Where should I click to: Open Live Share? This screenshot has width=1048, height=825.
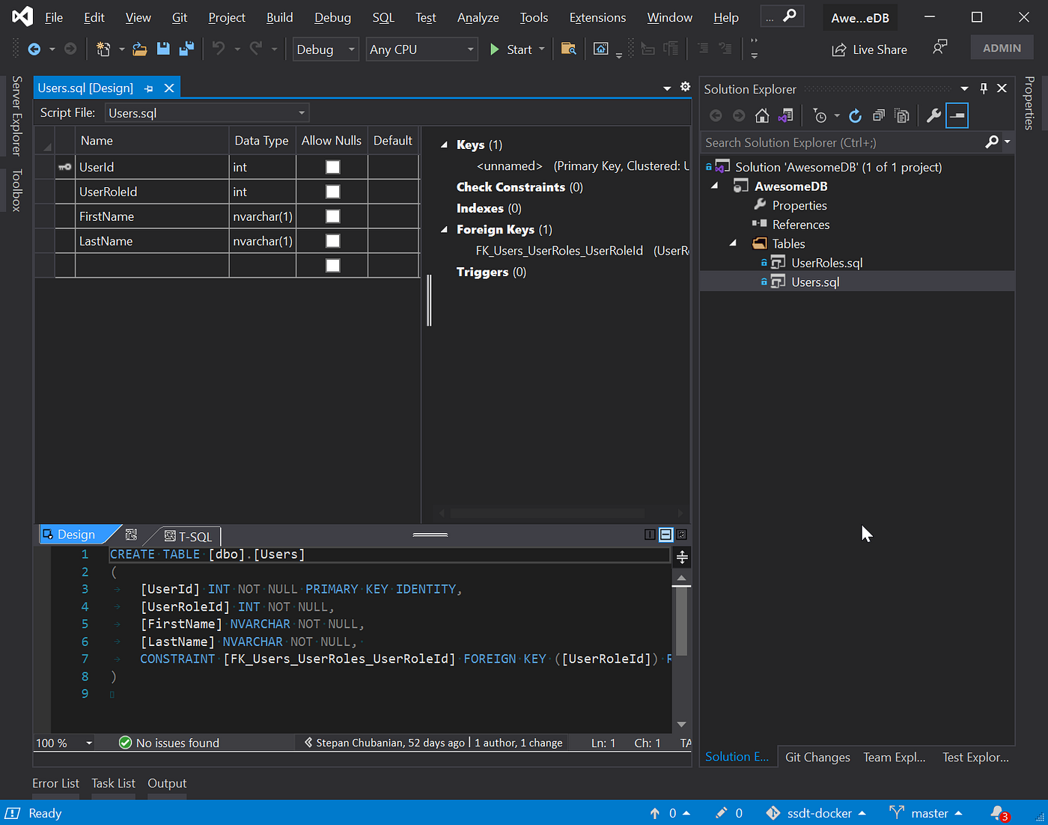coord(869,49)
